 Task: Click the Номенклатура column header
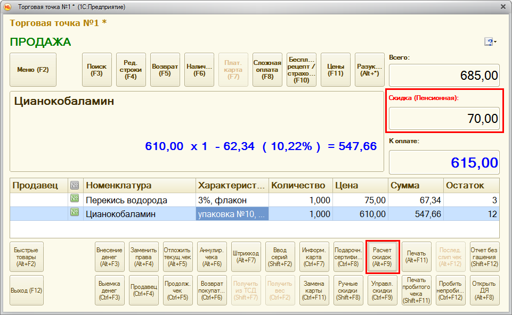140,185
